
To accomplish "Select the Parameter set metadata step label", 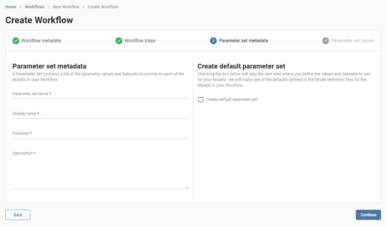I will click(244, 40).
